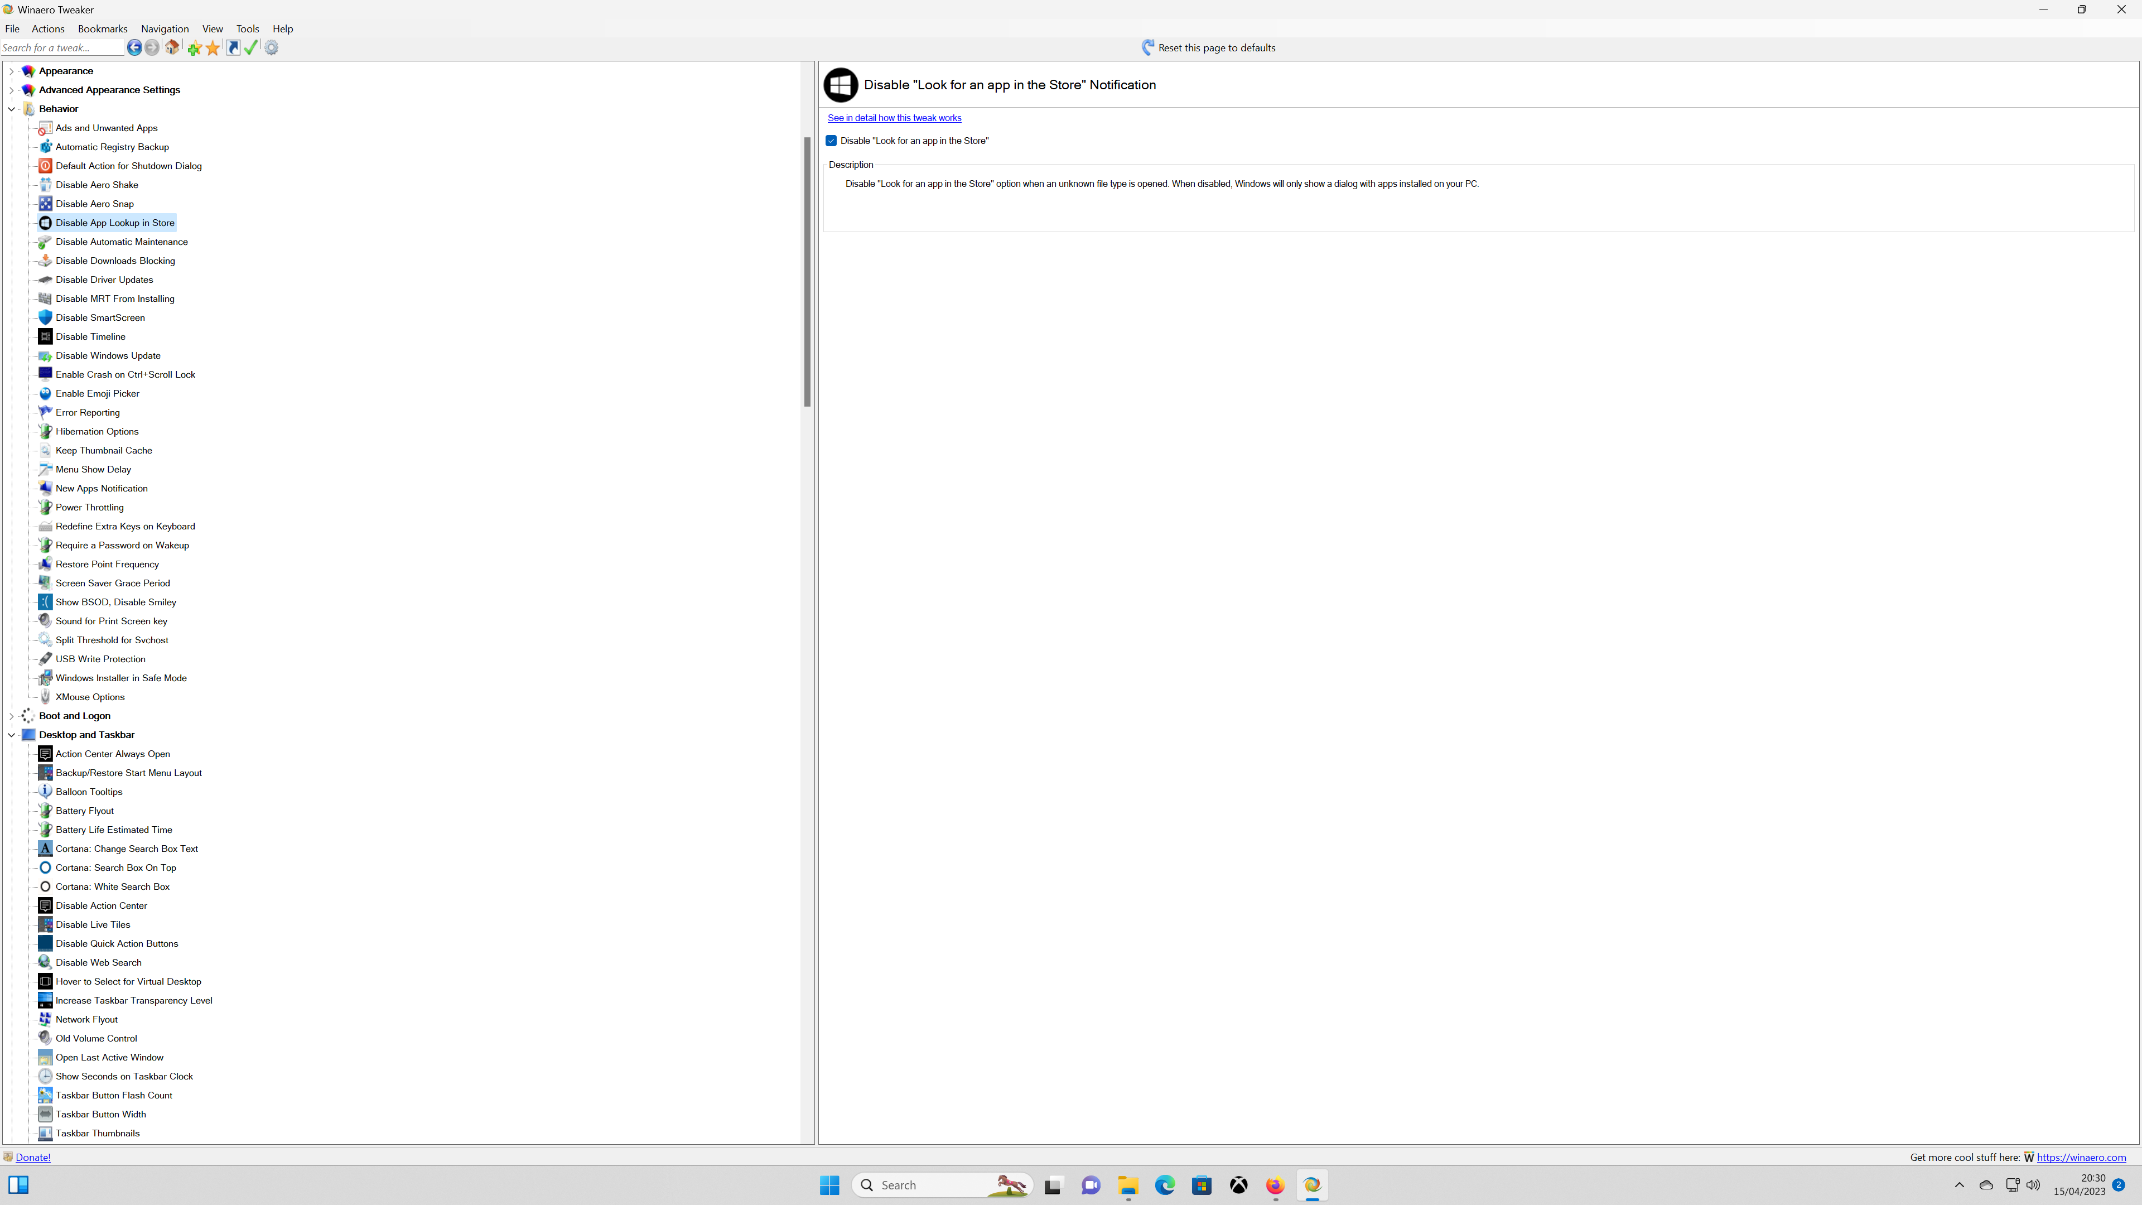Open the Tools menu
This screenshot has width=2142, height=1205.
[247, 28]
